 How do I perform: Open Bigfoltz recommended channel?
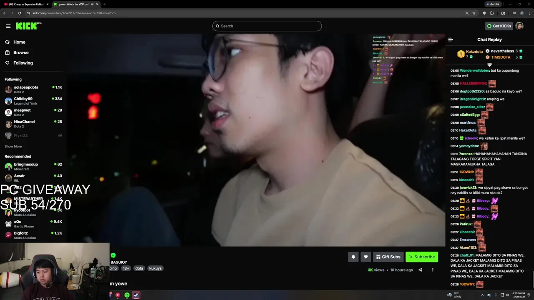tap(33, 235)
